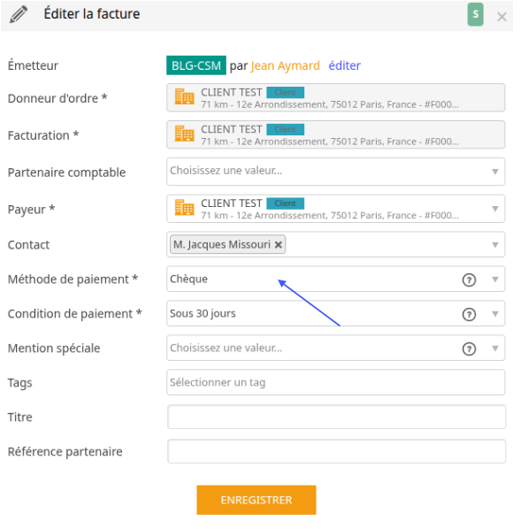Image resolution: width=520 pixels, height=529 pixels.
Task: Open the Payeur dropdown arrow
Action: pos(494,209)
